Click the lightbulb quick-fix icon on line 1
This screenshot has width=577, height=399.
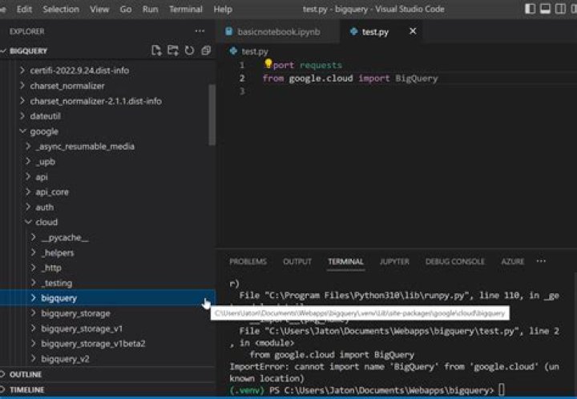[x=268, y=63]
